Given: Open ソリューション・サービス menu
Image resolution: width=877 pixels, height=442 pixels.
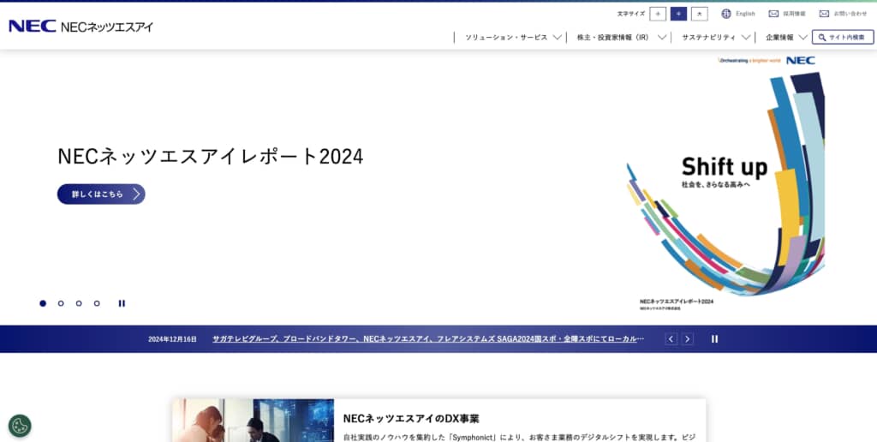Looking at the screenshot, I should tap(506, 38).
